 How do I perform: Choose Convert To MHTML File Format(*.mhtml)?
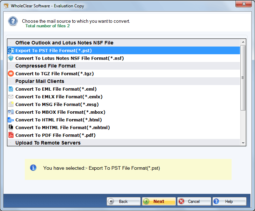tap(124, 127)
